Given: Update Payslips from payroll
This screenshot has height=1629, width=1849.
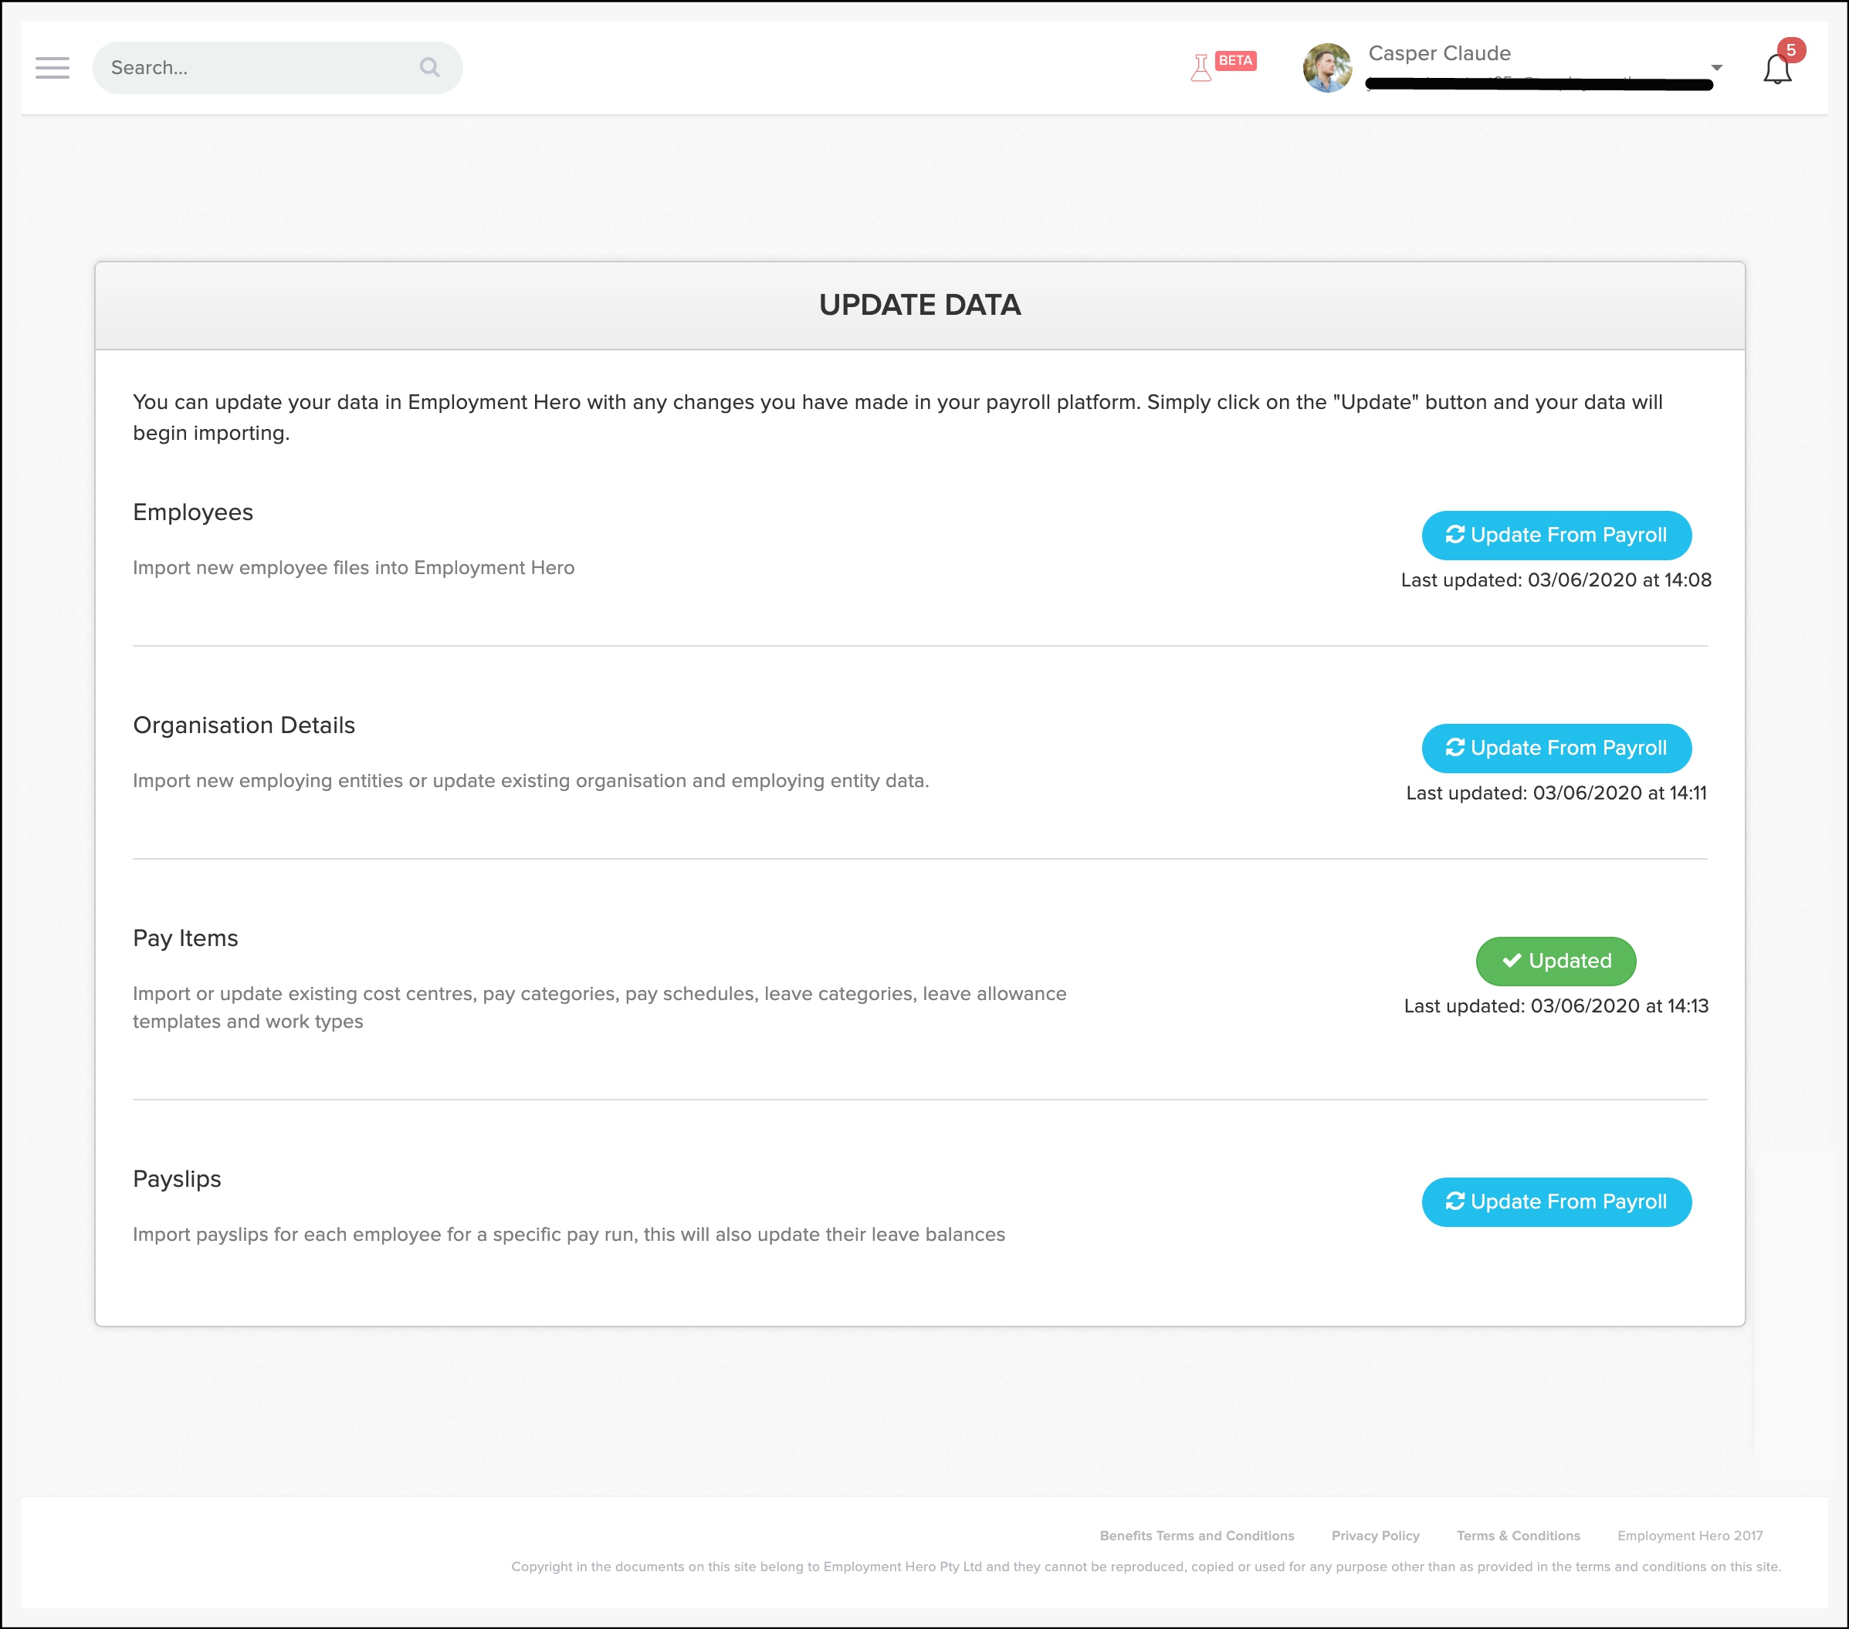Looking at the screenshot, I should click(x=1556, y=1202).
